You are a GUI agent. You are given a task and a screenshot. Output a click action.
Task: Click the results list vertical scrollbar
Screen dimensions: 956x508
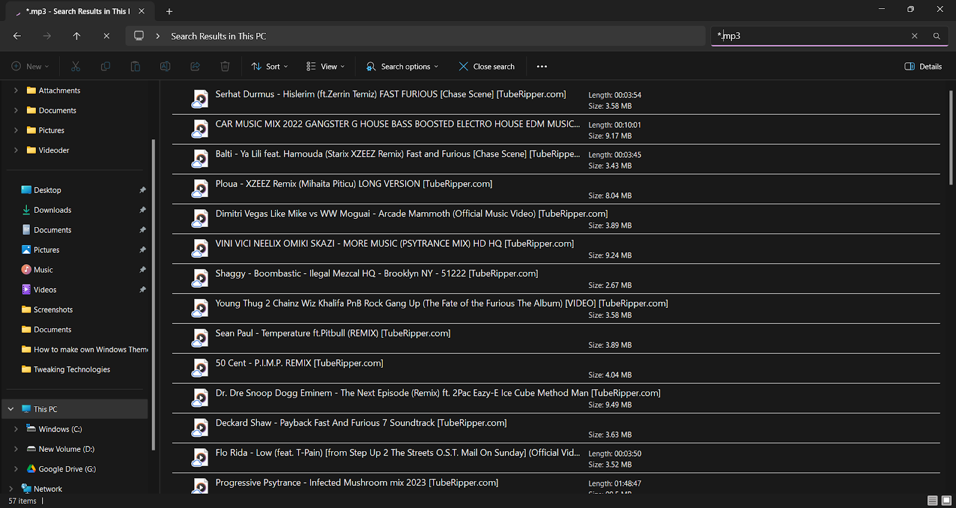[951, 138]
